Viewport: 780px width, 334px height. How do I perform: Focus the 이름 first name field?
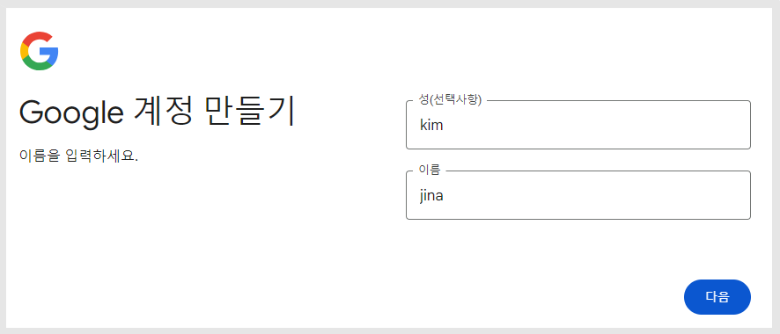[x=578, y=195]
